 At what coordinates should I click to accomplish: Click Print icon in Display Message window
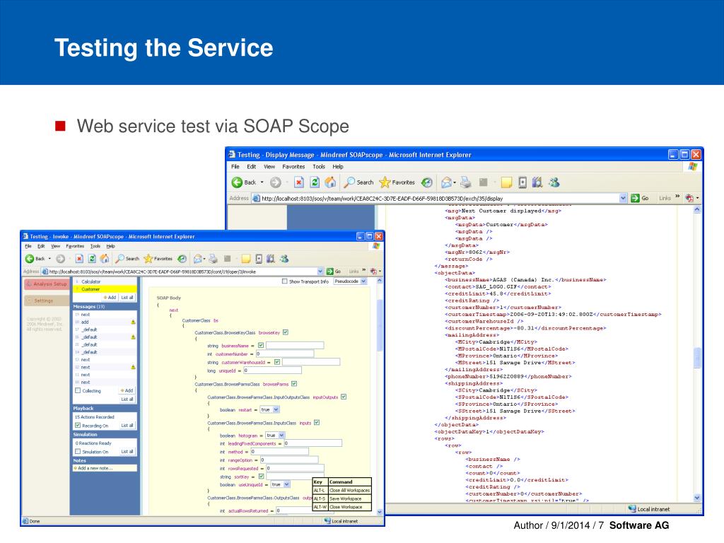pyautogui.click(x=466, y=182)
